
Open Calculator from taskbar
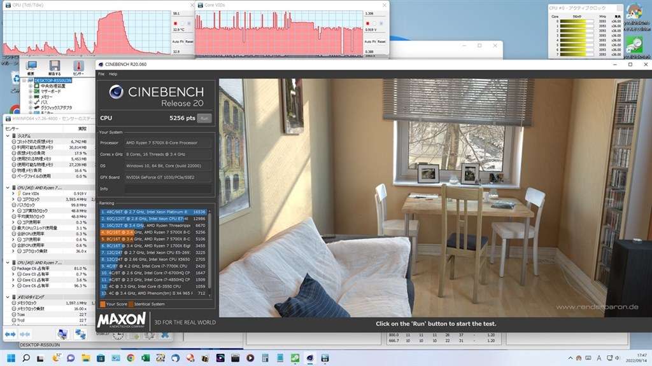point(265,358)
